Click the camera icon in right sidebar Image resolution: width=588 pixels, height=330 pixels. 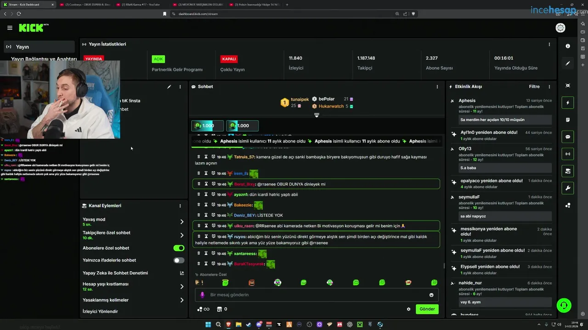coord(568,171)
